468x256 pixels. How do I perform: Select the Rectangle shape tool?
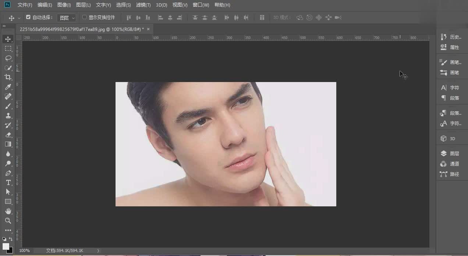point(8,202)
